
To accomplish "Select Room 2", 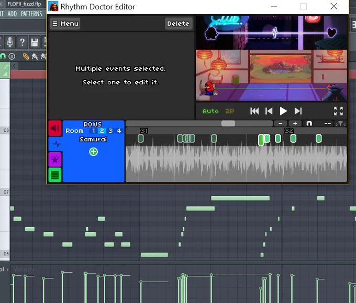I will point(102,131).
